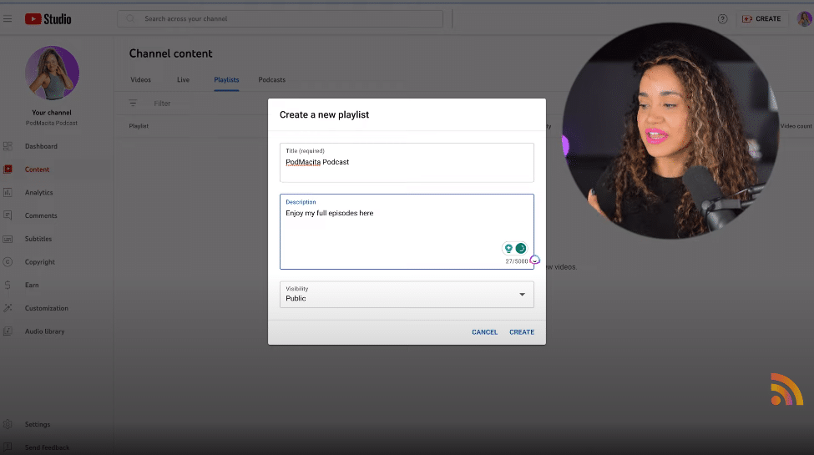Viewport: 814px width, 455px height.
Task: Switch to the Videos tab
Action: coord(141,80)
